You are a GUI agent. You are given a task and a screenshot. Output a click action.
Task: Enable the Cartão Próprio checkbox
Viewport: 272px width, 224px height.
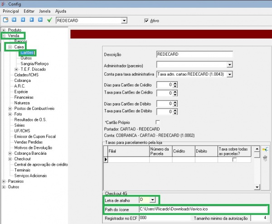pyautogui.click(x=158, y=122)
